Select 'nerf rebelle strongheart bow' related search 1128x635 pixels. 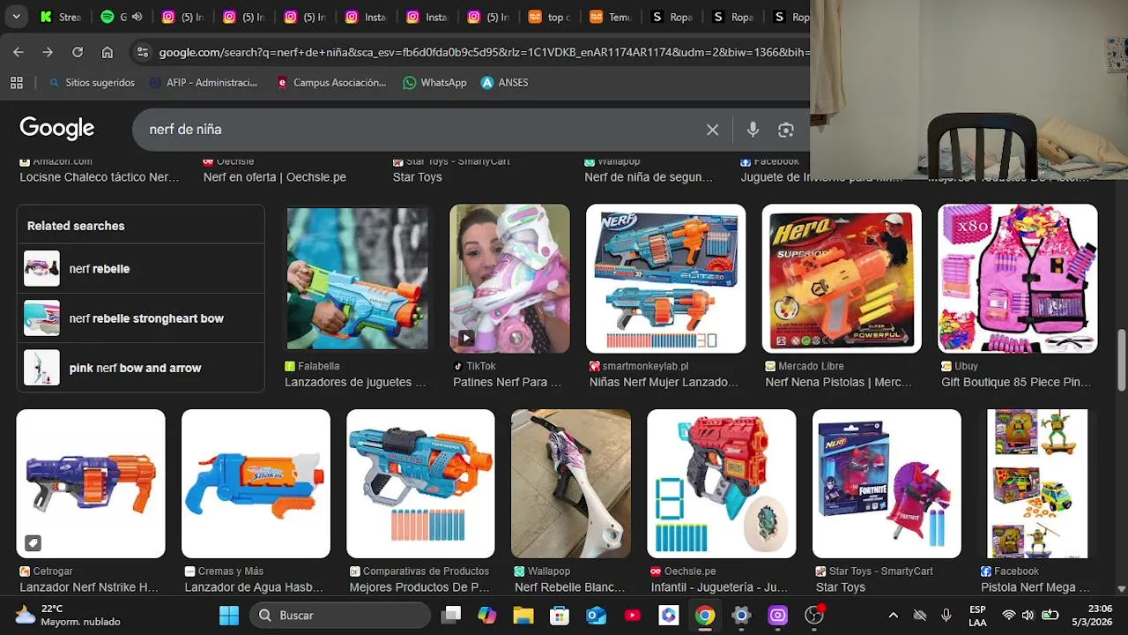coord(141,318)
